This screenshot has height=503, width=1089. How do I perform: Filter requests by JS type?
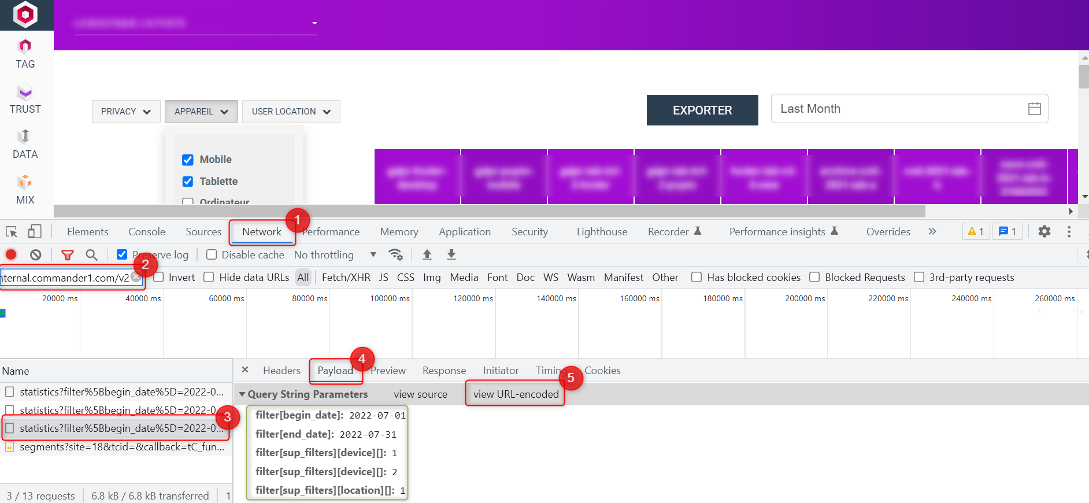click(383, 278)
